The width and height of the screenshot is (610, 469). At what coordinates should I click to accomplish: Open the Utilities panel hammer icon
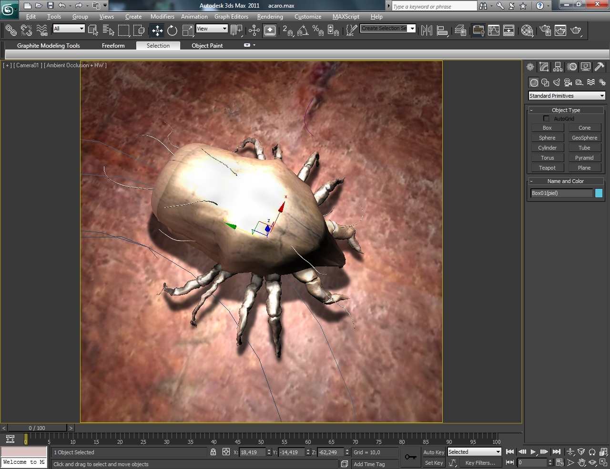(600, 67)
